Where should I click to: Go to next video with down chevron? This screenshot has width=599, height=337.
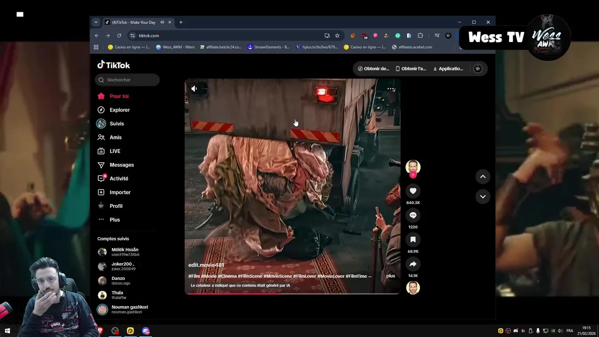click(x=482, y=197)
